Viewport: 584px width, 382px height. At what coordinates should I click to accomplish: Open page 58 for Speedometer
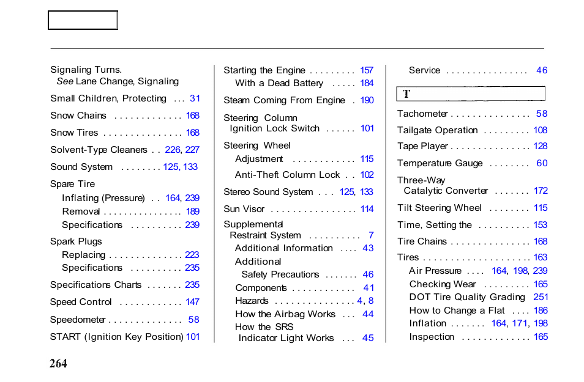(x=193, y=320)
